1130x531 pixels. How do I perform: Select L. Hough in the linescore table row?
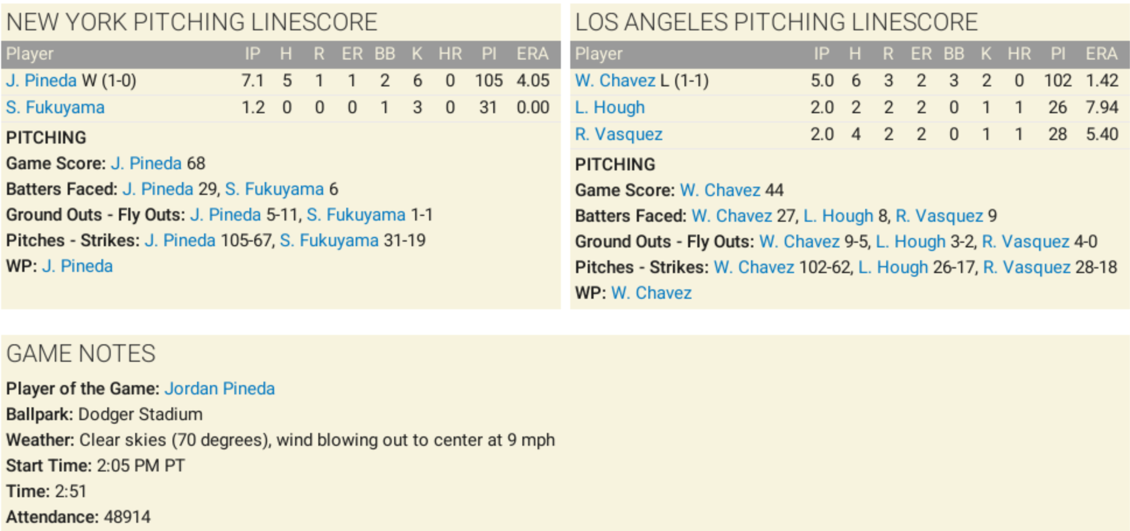point(610,107)
